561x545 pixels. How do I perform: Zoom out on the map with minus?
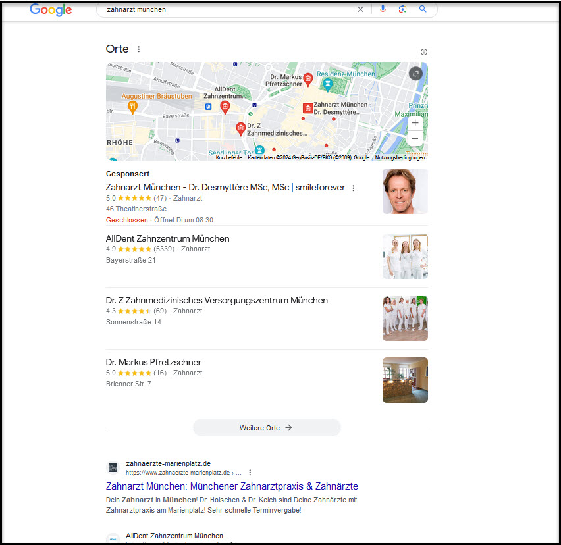point(415,138)
